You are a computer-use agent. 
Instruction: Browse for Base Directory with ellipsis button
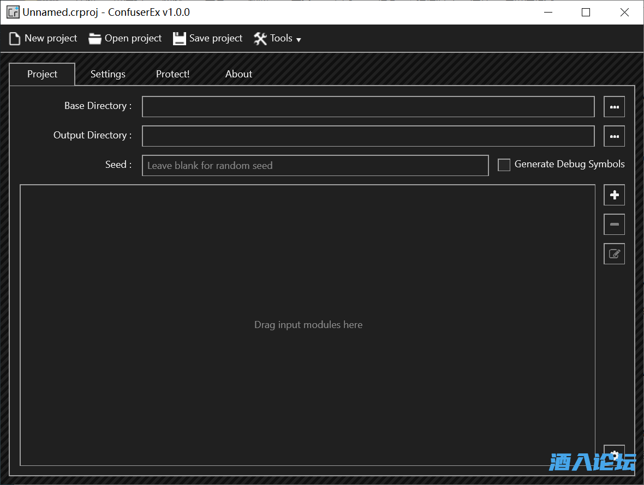[x=614, y=107]
